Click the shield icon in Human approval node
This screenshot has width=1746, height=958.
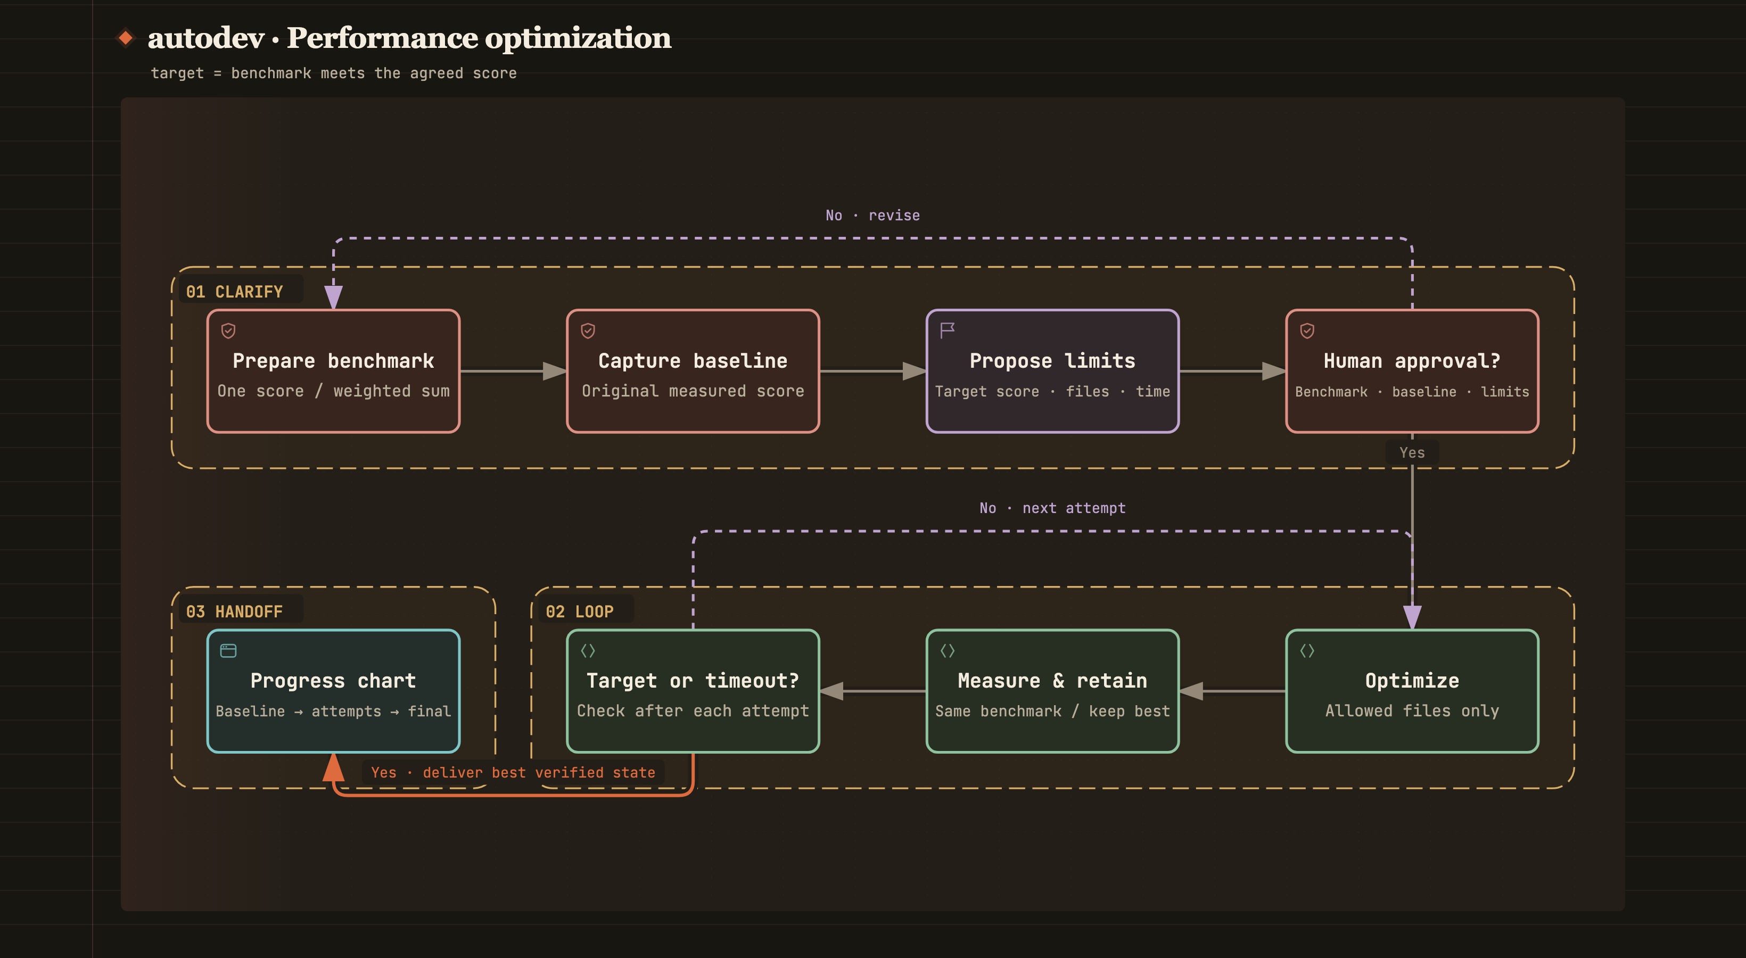[1307, 331]
